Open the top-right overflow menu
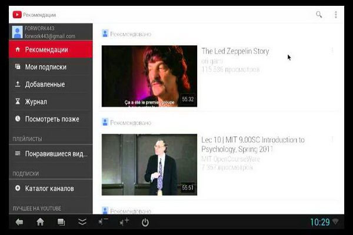 tap(336, 15)
